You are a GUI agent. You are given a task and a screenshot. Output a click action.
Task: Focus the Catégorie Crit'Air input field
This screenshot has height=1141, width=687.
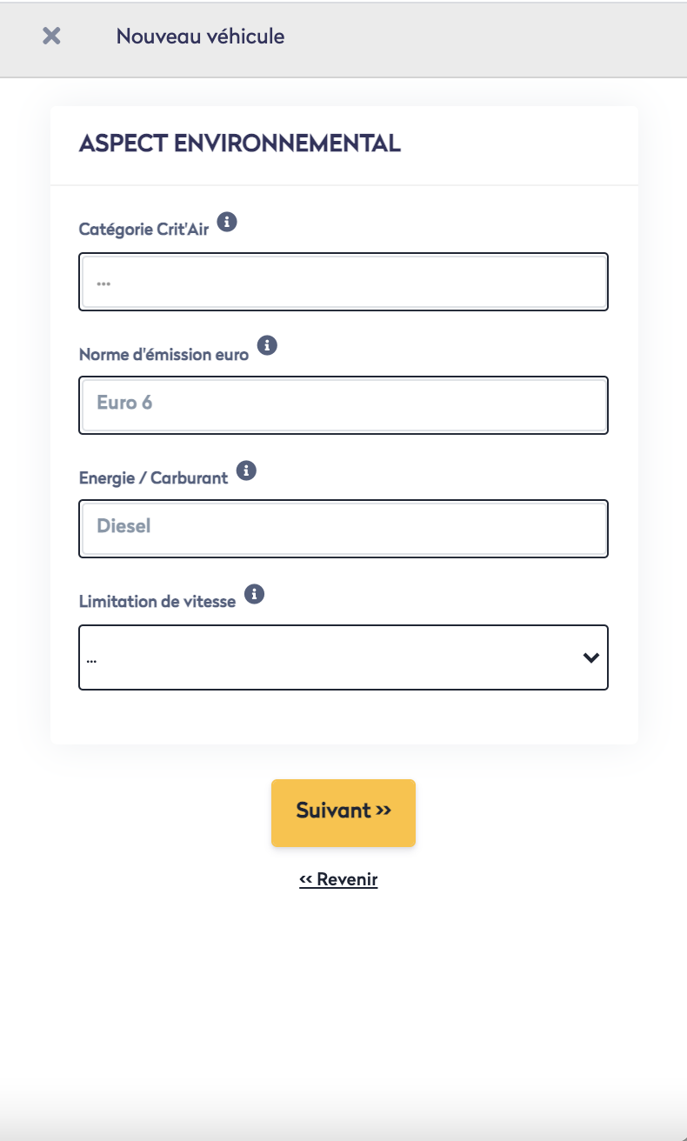(343, 282)
